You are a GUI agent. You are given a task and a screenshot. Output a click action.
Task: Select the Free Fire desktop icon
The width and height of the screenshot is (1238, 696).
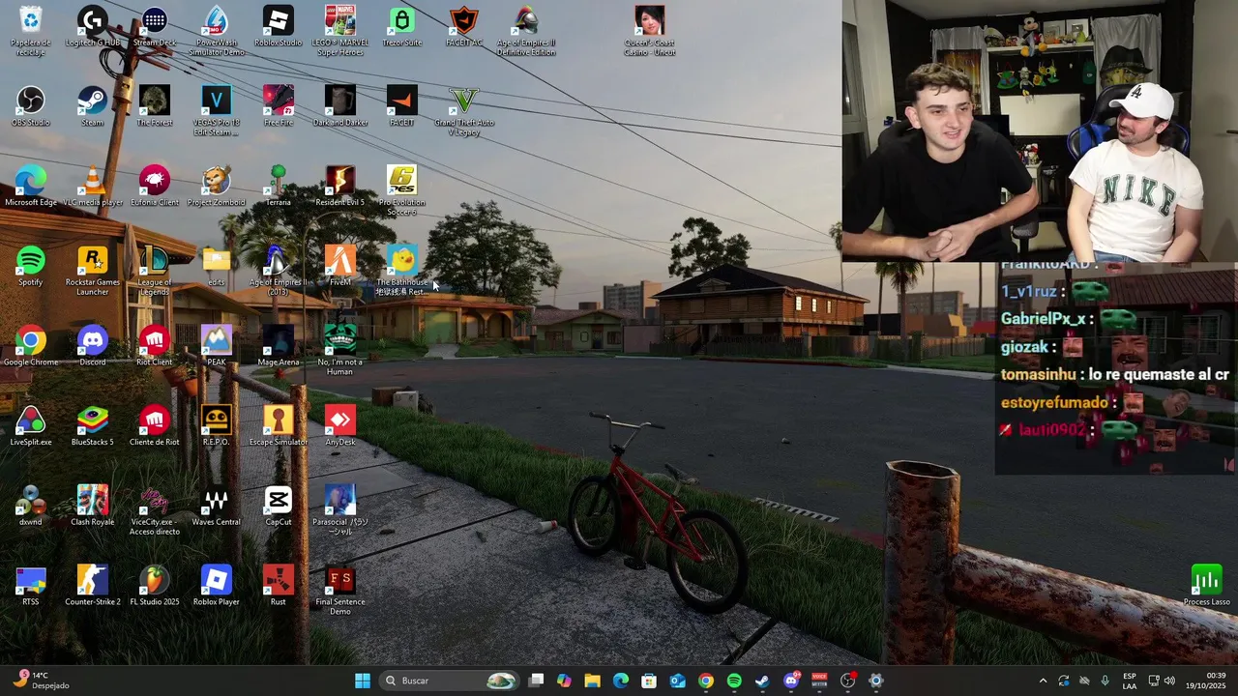[x=279, y=106]
